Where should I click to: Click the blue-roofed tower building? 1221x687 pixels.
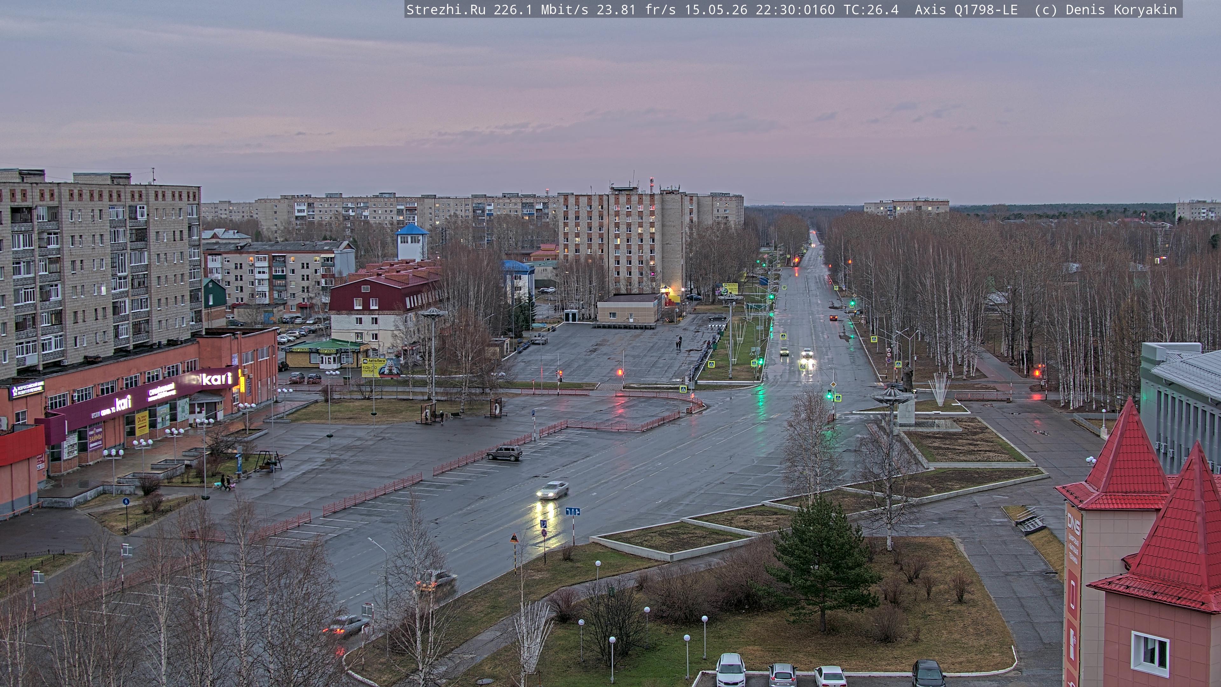(412, 242)
